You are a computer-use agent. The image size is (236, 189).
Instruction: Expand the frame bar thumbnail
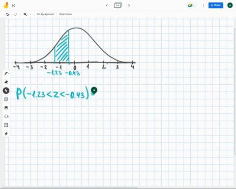point(118,5)
